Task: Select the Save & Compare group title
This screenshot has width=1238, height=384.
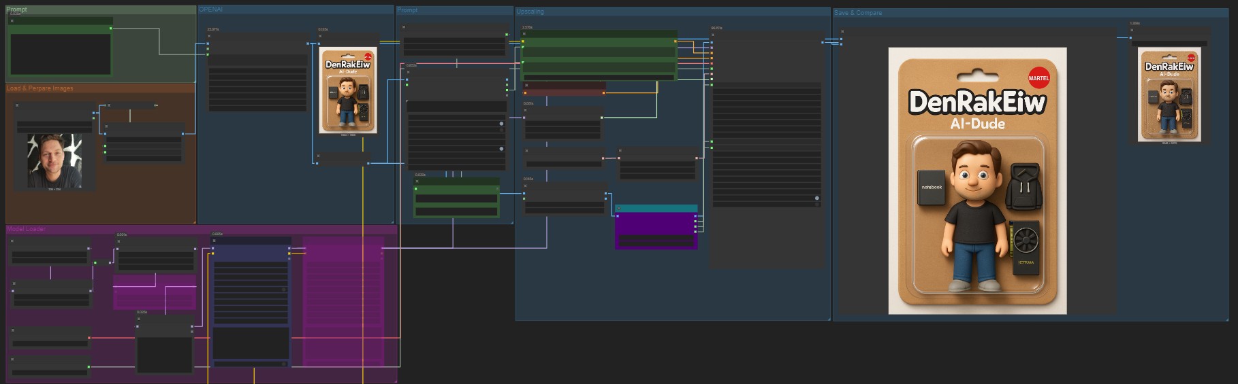Action: tap(858, 13)
